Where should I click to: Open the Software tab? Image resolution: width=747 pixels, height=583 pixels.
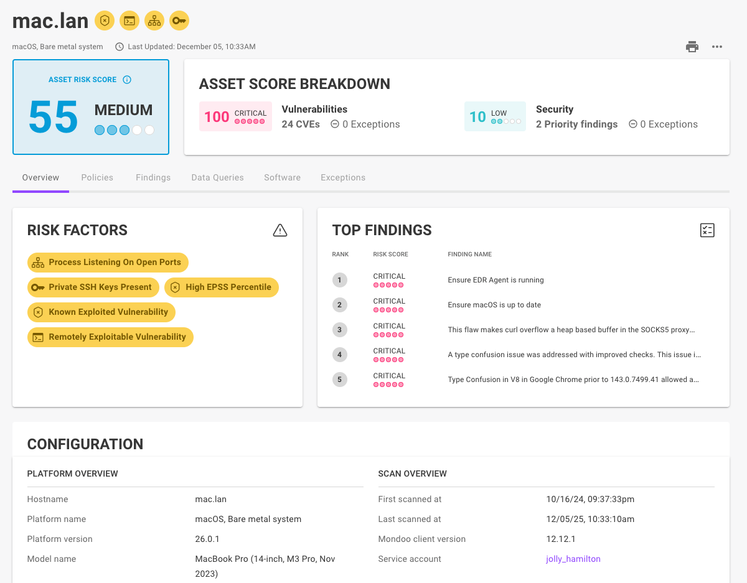tap(282, 177)
